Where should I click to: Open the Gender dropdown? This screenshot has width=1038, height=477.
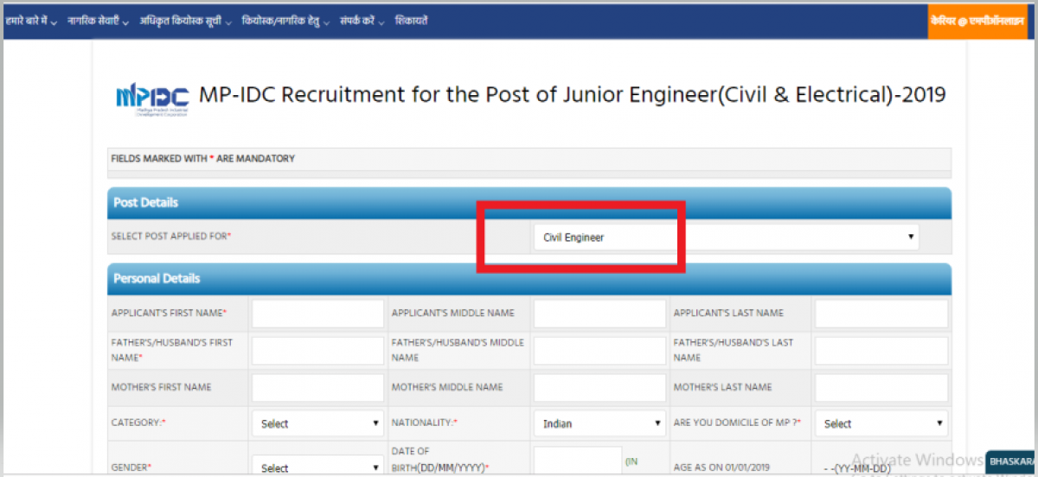pyautogui.click(x=317, y=467)
